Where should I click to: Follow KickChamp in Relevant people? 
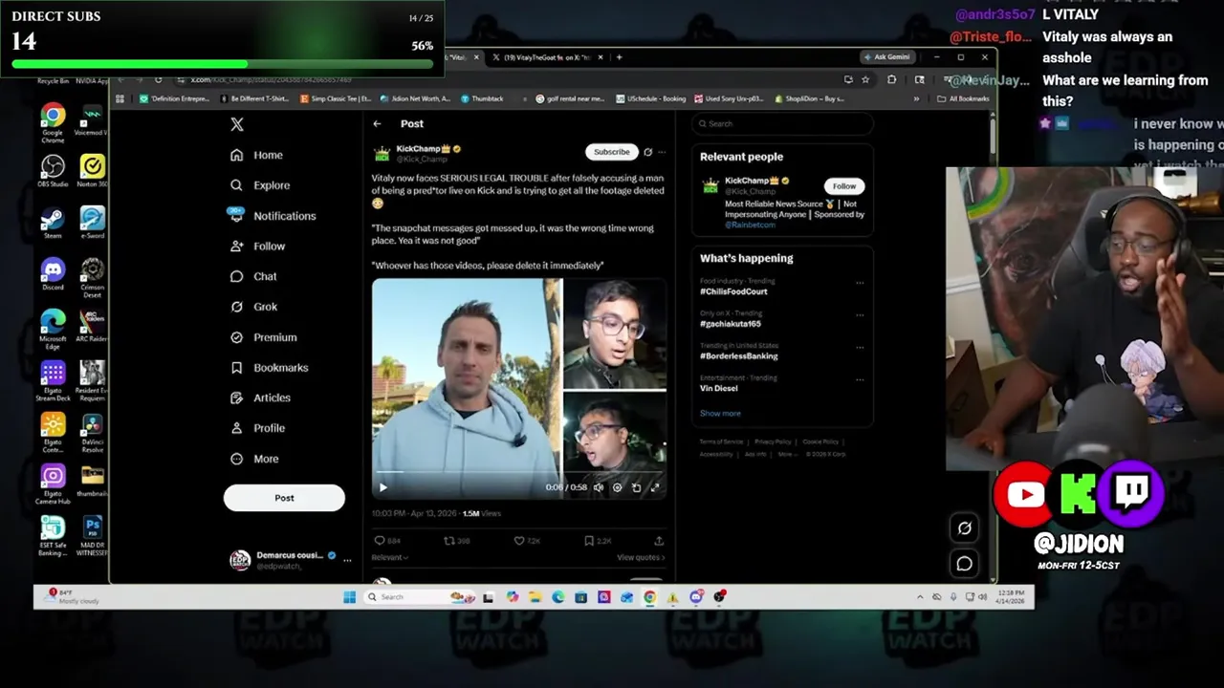pos(843,186)
